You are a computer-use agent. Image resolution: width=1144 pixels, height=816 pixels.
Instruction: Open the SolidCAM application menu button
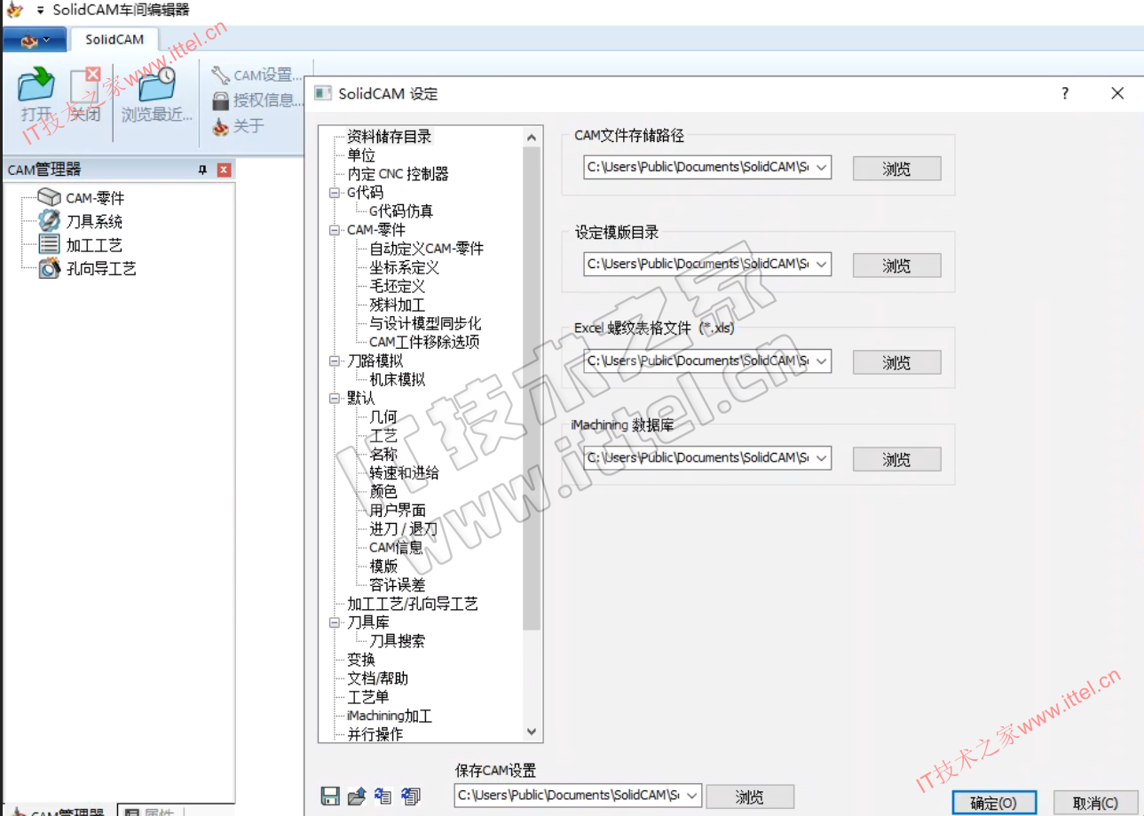34,40
